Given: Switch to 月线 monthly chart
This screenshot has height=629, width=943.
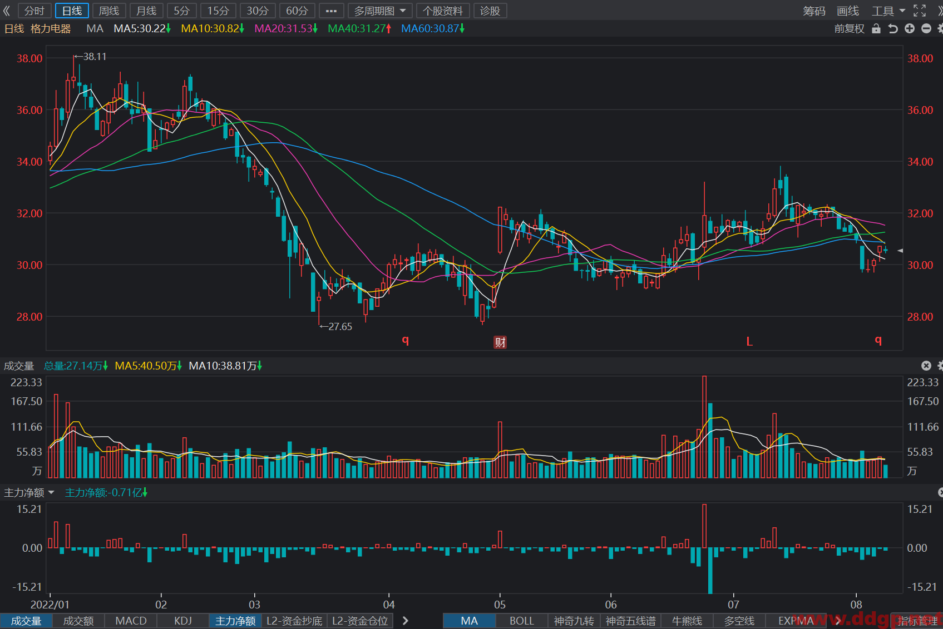Looking at the screenshot, I should tap(146, 11).
